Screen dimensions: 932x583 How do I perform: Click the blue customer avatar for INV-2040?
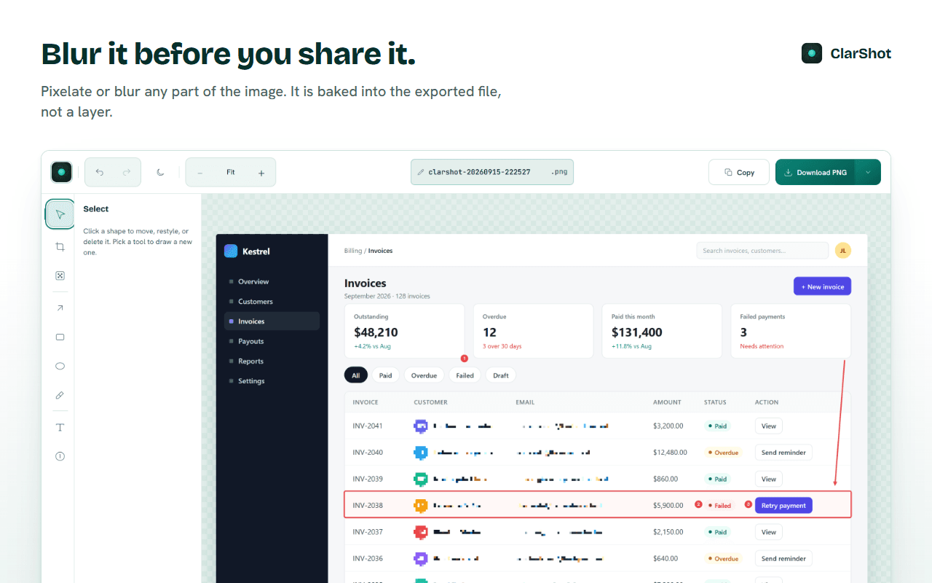420,453
